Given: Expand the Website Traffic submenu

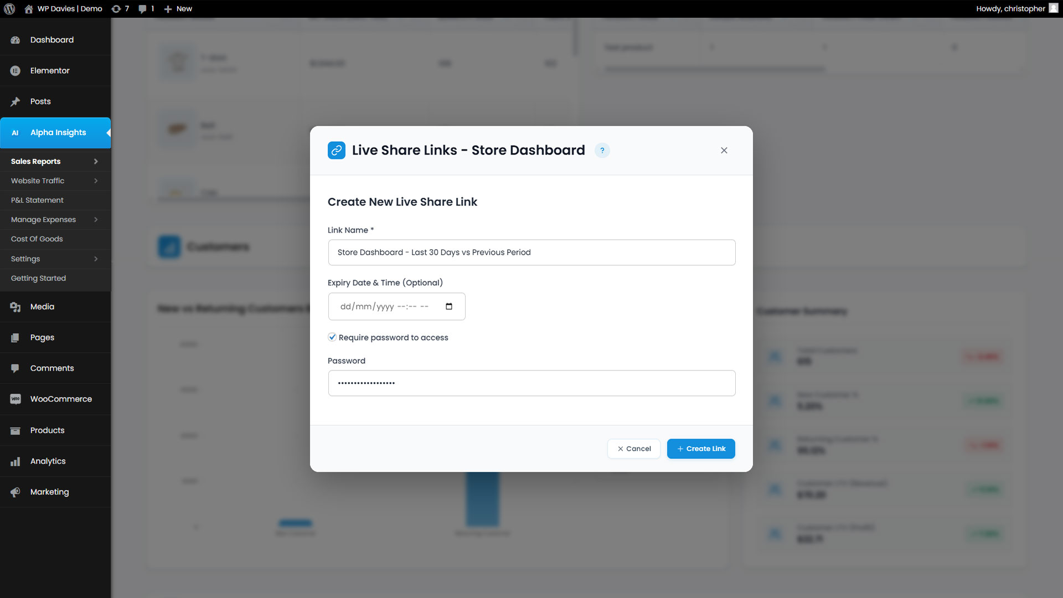Looking at the screenshot, I should point(96,181).
